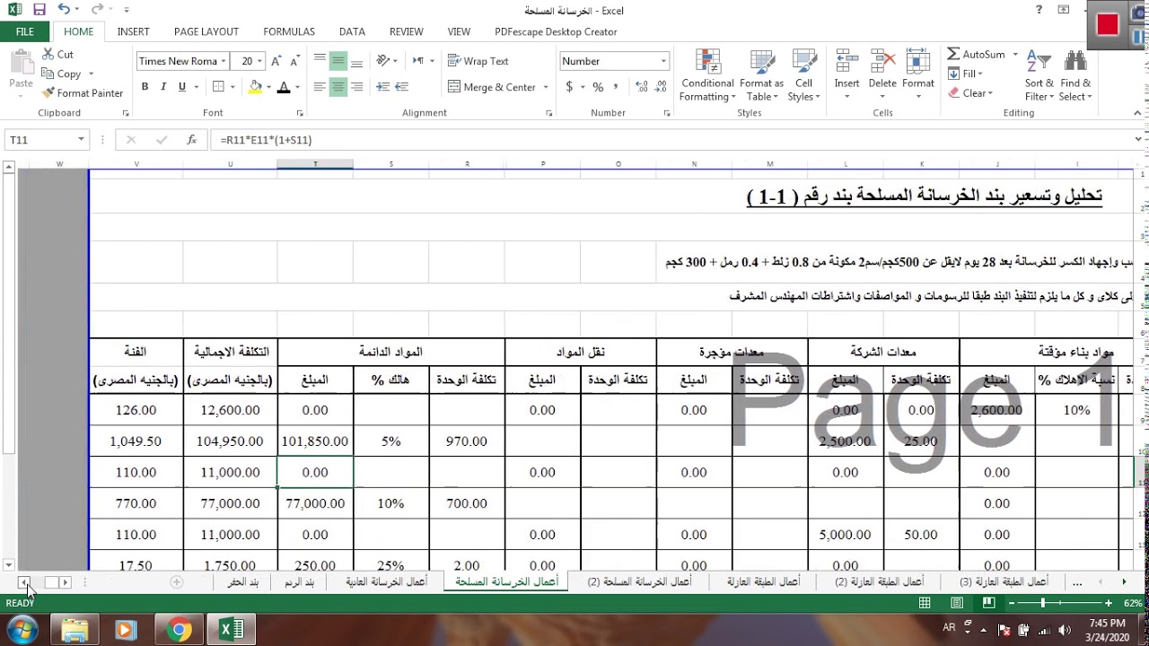Apply center horizontal alignment
Image resolution: width=1149 pixels, height=646 pixels.
338,87
